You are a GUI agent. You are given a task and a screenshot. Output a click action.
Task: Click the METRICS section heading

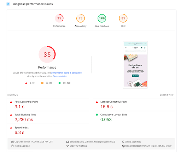pos(13,95)
